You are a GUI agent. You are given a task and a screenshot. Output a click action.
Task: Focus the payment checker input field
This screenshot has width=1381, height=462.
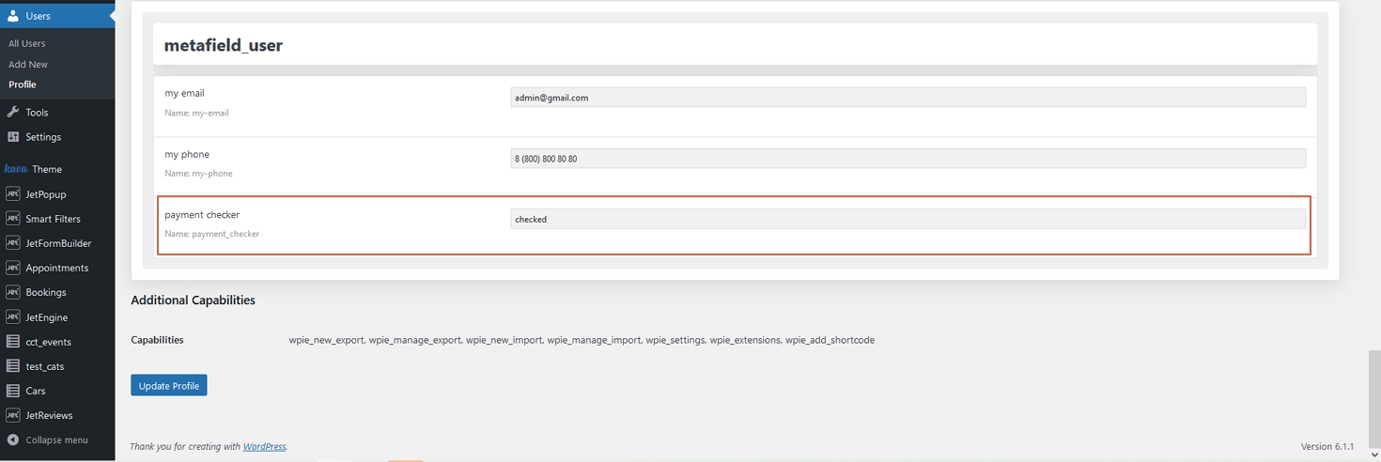click(x=908, y=219)
